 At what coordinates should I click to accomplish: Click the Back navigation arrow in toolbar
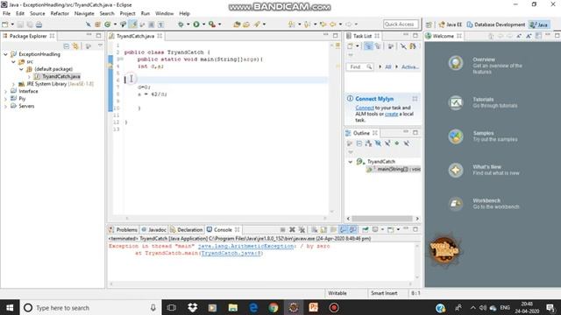[x=333, y=24]
